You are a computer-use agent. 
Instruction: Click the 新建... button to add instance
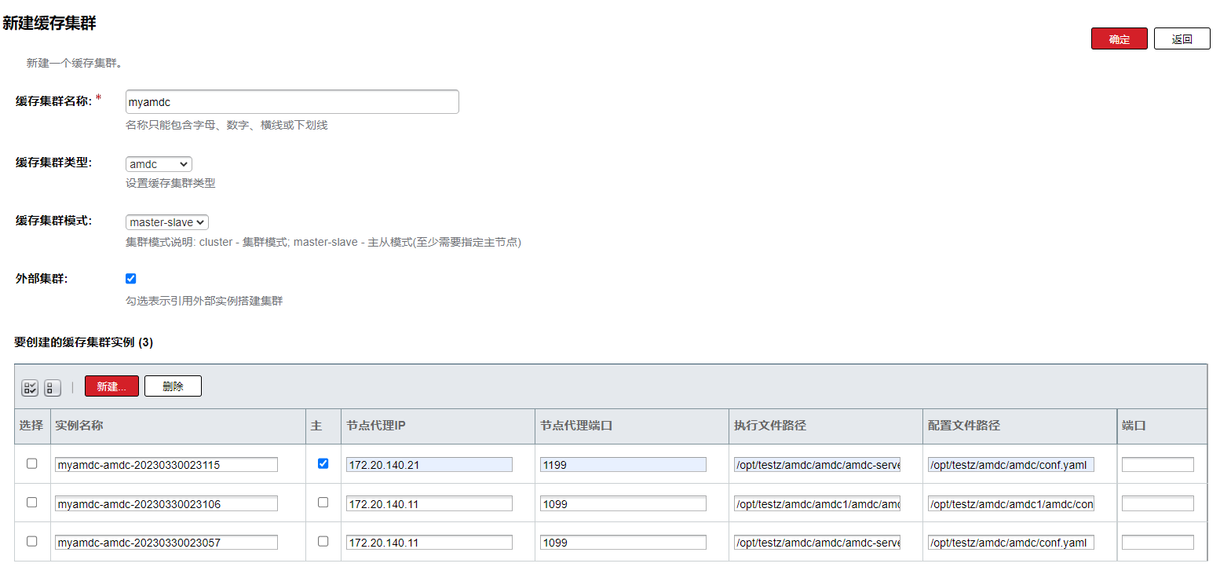point(111,386)
